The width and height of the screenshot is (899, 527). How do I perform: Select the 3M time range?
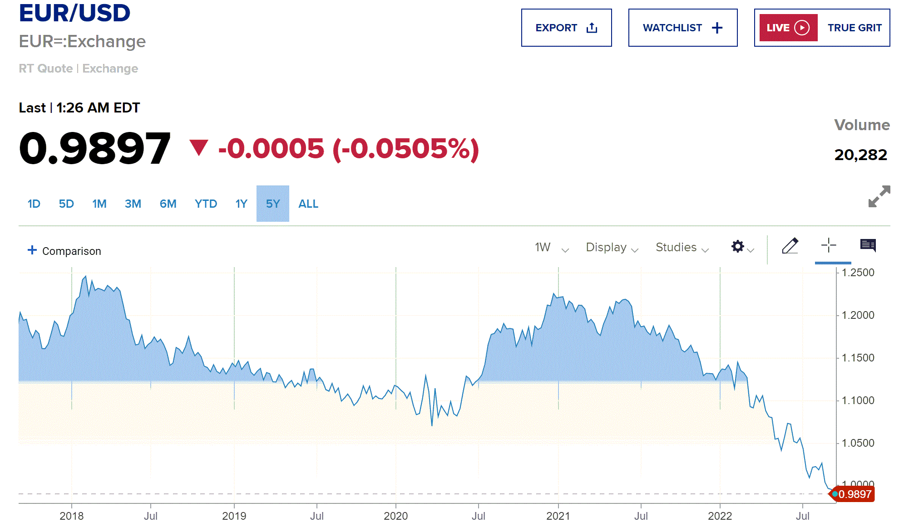coord(133,204)
